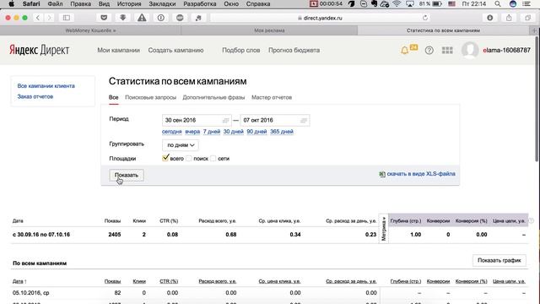Click battery status icon in menu bar
This screenshot has height=304, width=540.
[437, 3]
